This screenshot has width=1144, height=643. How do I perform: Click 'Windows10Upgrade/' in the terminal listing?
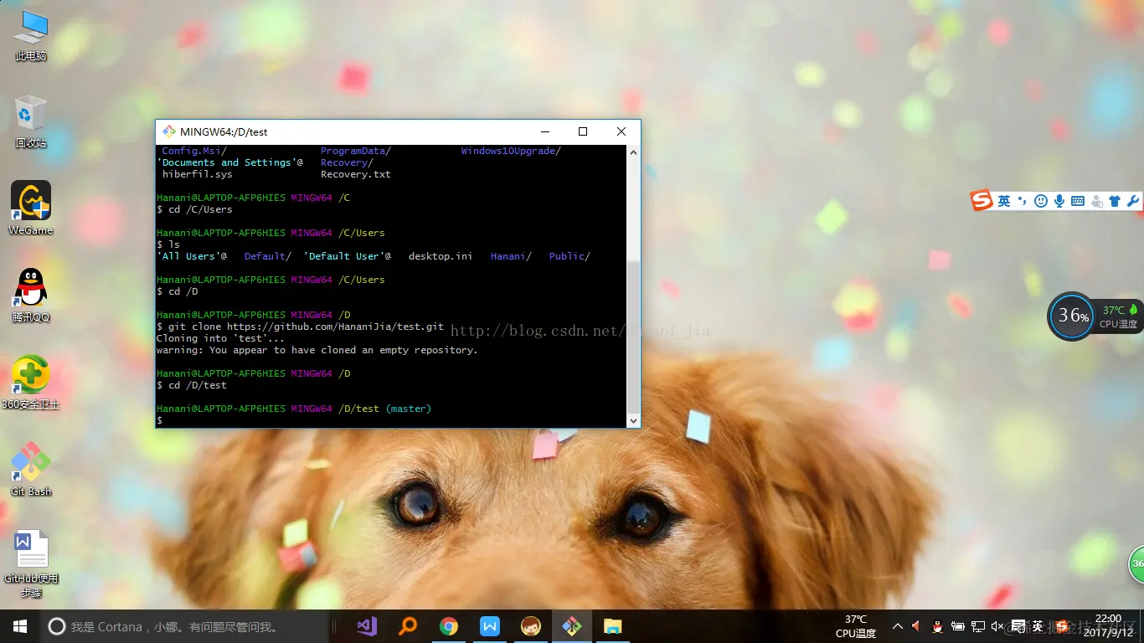click(x=511, y=151)
